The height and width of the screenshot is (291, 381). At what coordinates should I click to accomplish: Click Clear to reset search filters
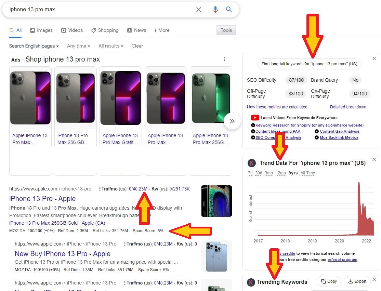(x=137, y=46)
